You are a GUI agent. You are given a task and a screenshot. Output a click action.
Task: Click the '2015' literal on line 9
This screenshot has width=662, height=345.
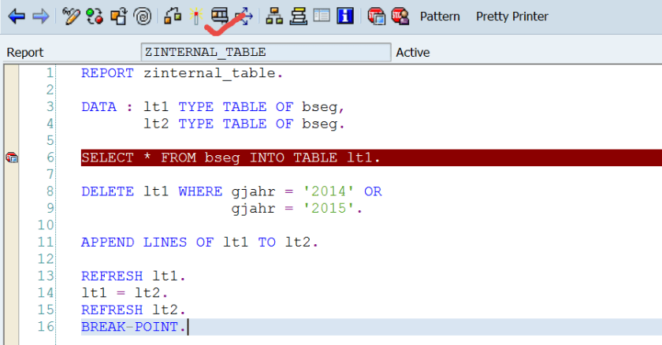tap(329, 209)
